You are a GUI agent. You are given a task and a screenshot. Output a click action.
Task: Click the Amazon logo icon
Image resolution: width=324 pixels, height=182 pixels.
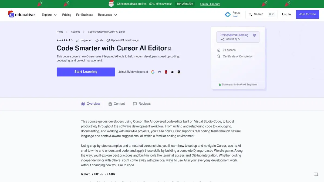(179, 72)
